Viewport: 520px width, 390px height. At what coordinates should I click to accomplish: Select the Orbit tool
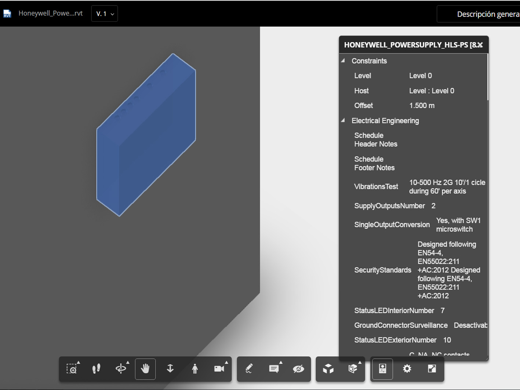[x=121, y=369]
